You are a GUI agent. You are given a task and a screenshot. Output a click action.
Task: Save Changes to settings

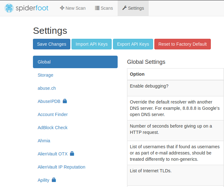(51, 44)
